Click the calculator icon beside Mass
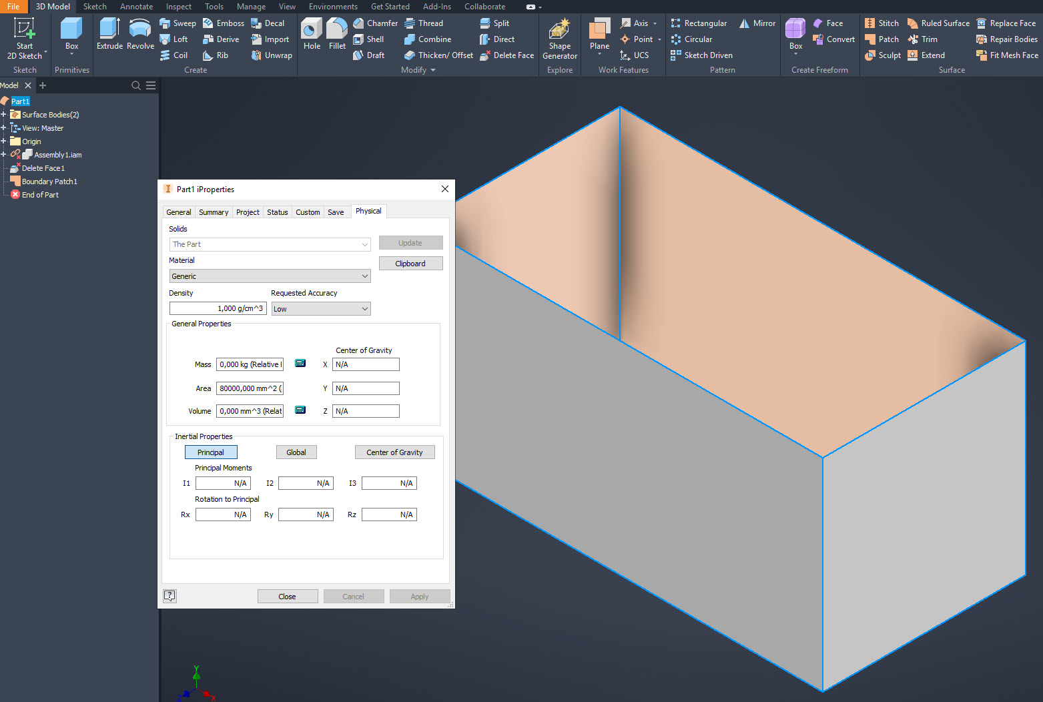Screen dimensions: 1043x702 point(300,363)
